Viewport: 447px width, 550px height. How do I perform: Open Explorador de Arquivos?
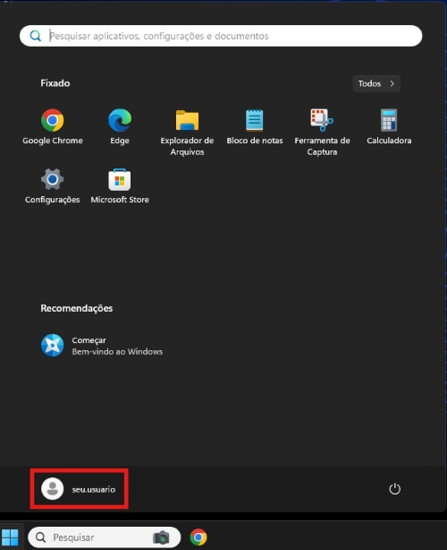187,133
